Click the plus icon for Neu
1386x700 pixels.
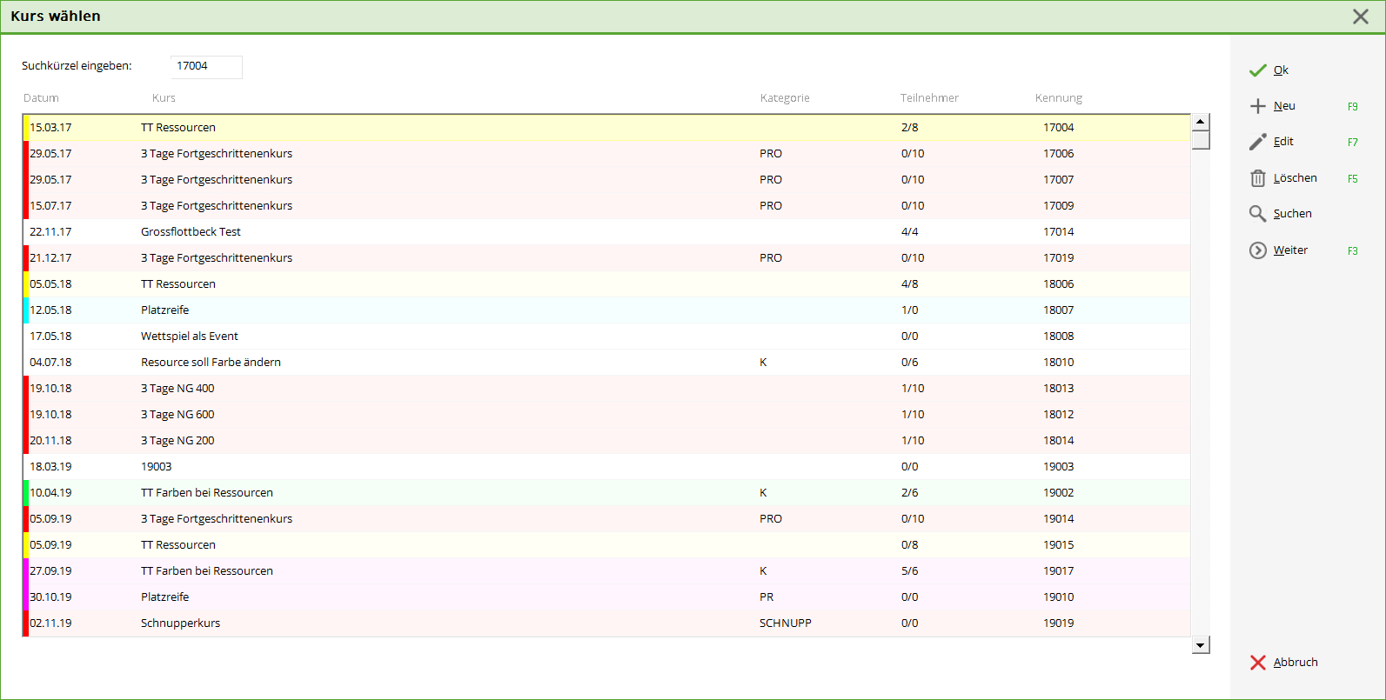point(1258,106)
